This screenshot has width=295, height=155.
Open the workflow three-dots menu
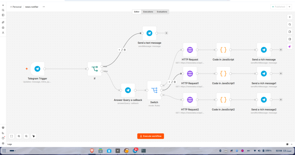coord(44,7)
